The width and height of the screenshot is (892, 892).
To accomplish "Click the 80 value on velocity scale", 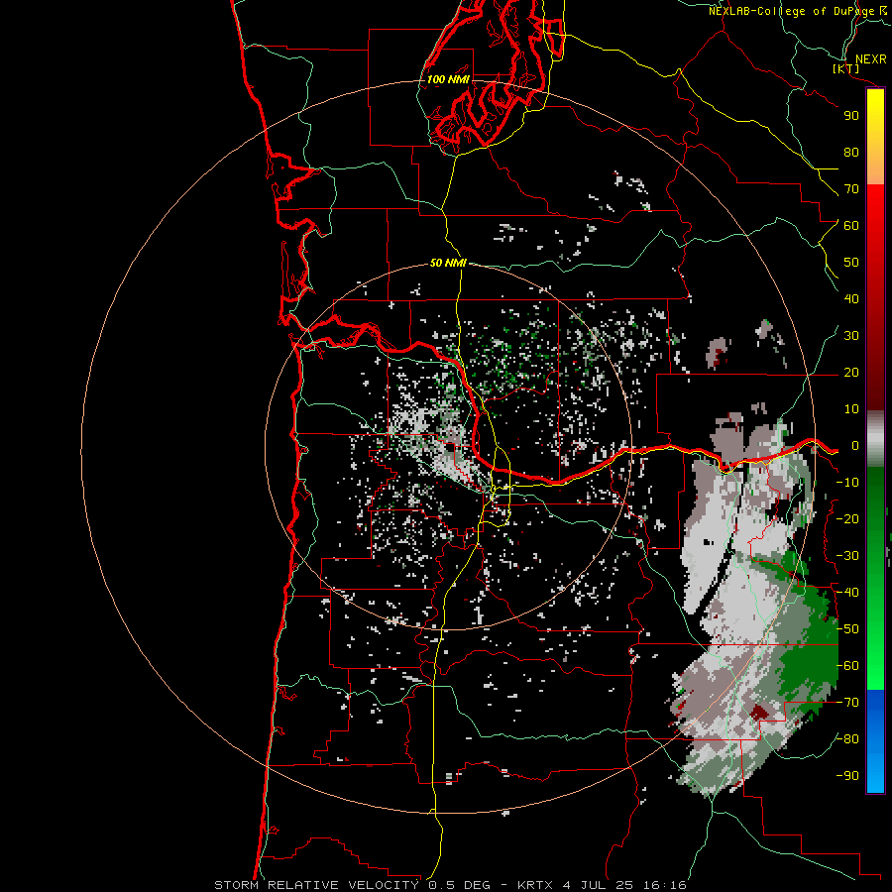I will pos(851,153).
